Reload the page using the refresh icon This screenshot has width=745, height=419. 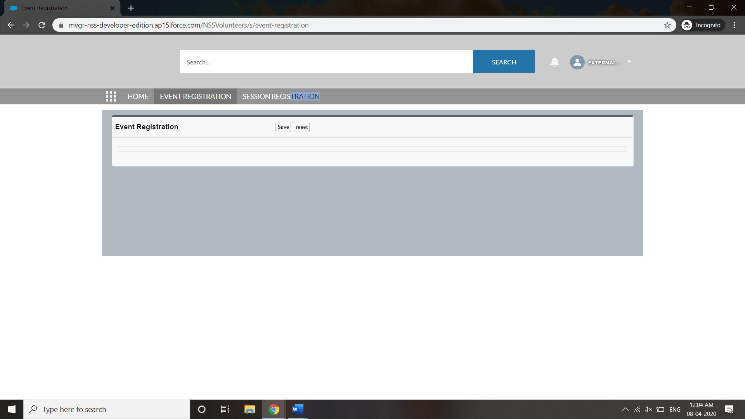coord(42,25)
